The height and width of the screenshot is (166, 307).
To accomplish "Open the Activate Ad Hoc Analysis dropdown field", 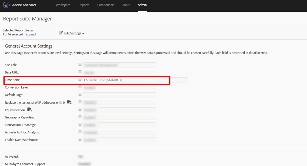I will [119, 132].
